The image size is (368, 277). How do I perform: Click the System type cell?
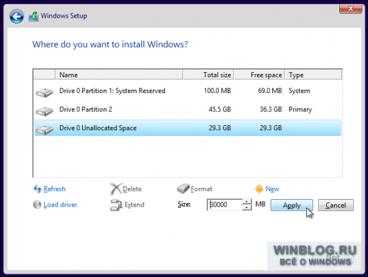point(300,90)
